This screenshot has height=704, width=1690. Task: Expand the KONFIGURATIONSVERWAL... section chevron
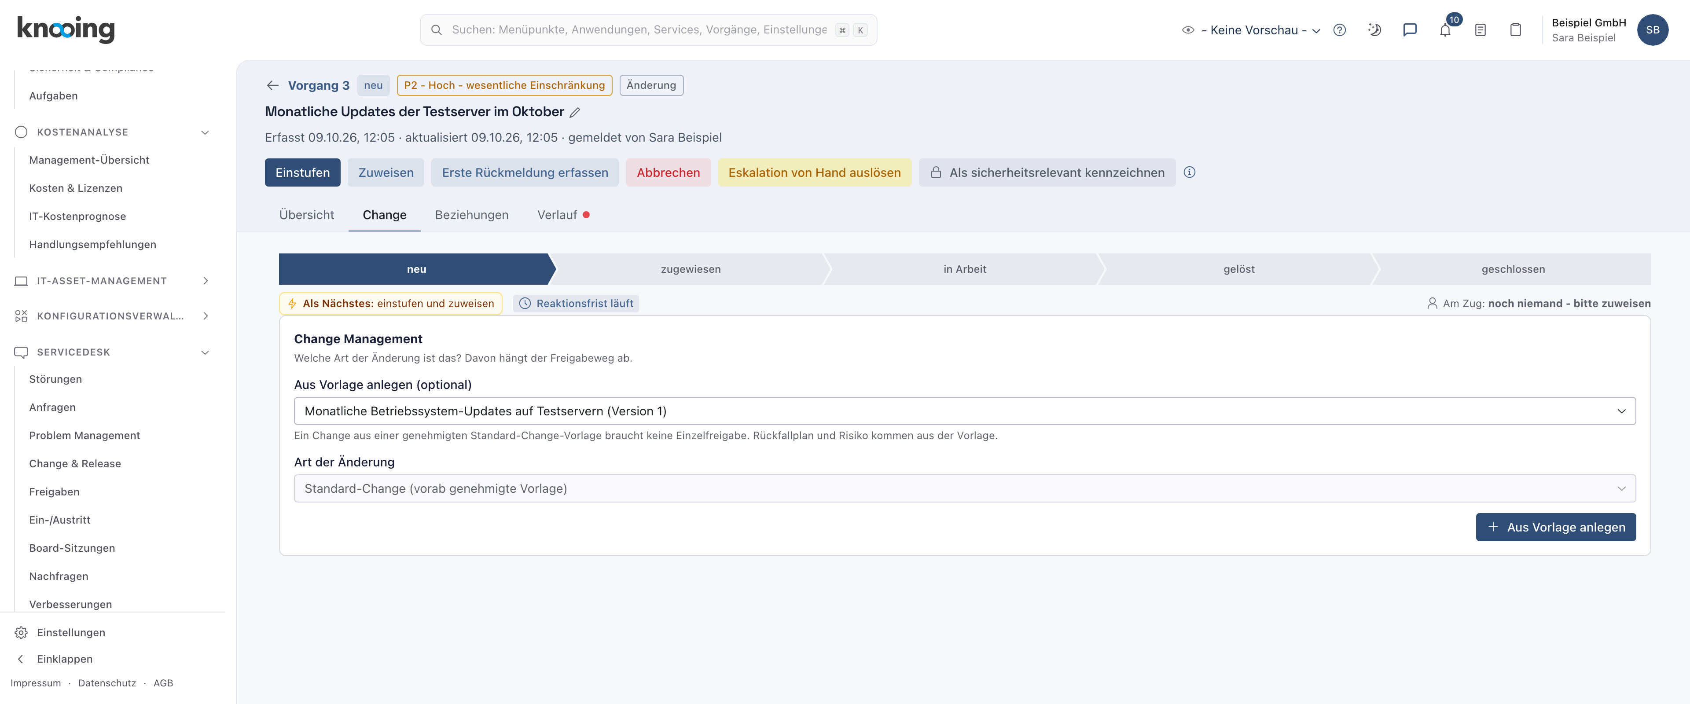[x=206, y=316]
